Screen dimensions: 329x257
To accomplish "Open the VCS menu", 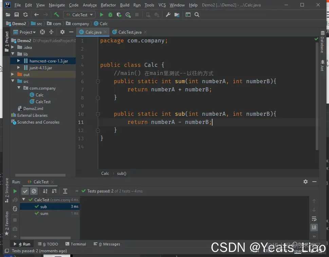I will pyautogui.click(x=162, y=5).
